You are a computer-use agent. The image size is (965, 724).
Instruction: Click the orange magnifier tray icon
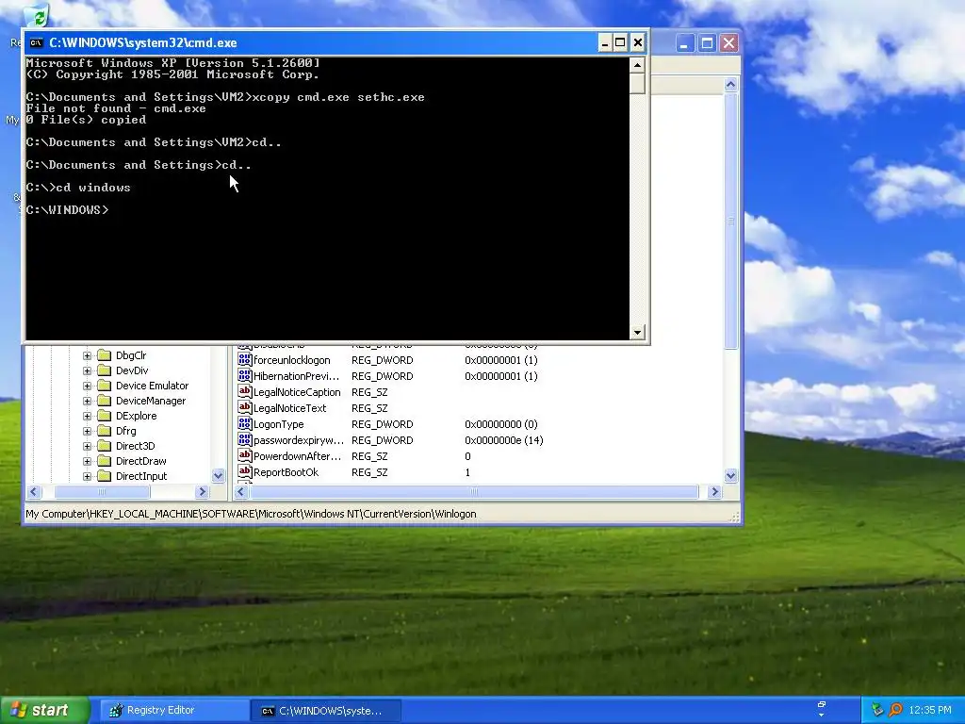pos(895,710)
